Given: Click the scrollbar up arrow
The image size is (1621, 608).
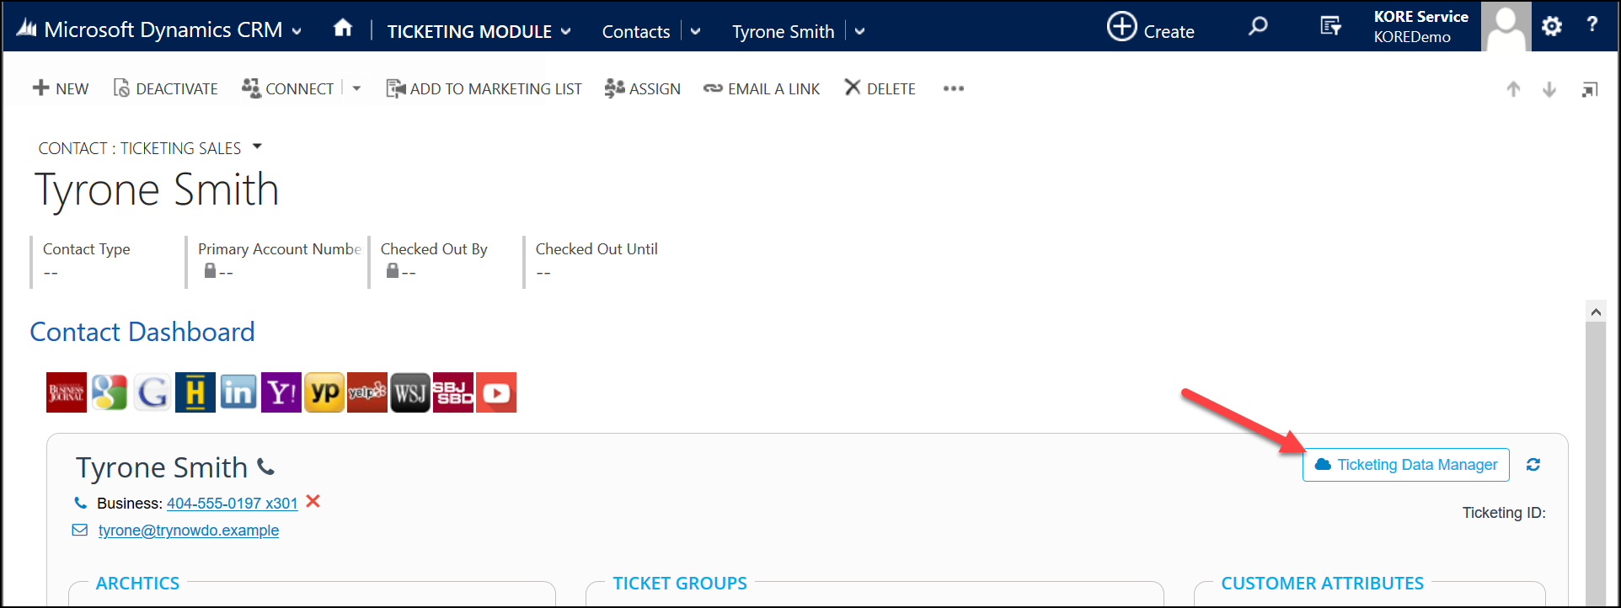Looking at the screenshot, I should (x=1596, y=312).
